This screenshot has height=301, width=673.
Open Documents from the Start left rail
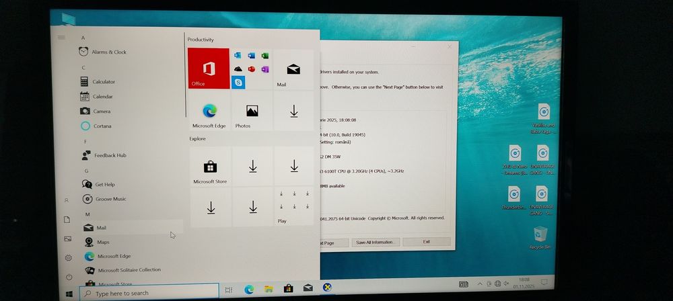coord(67,220)
